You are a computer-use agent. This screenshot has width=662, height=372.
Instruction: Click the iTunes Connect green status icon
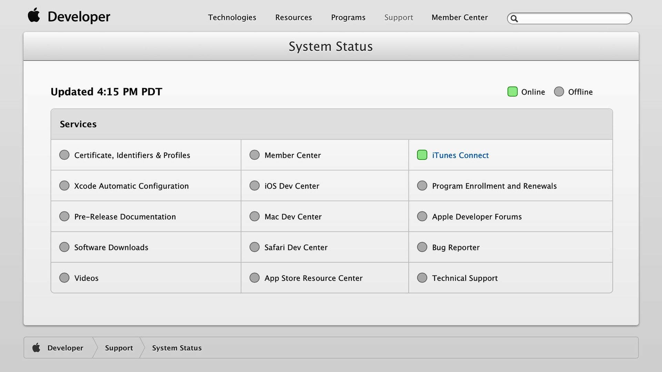pos(422,155)
